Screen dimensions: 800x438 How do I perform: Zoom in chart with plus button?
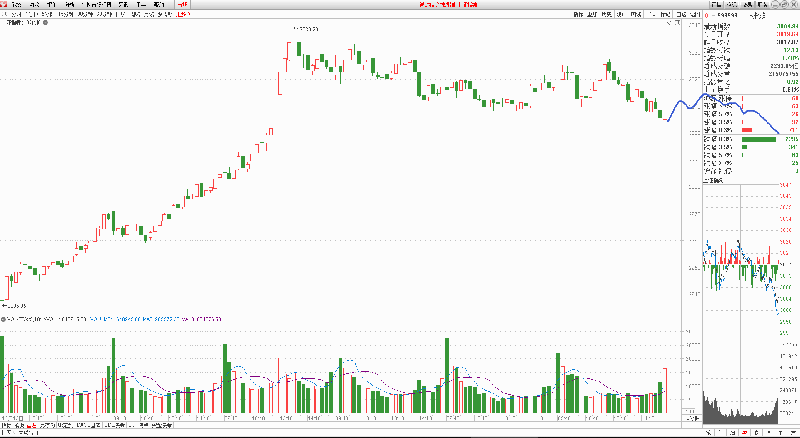(x=687, y=425)
